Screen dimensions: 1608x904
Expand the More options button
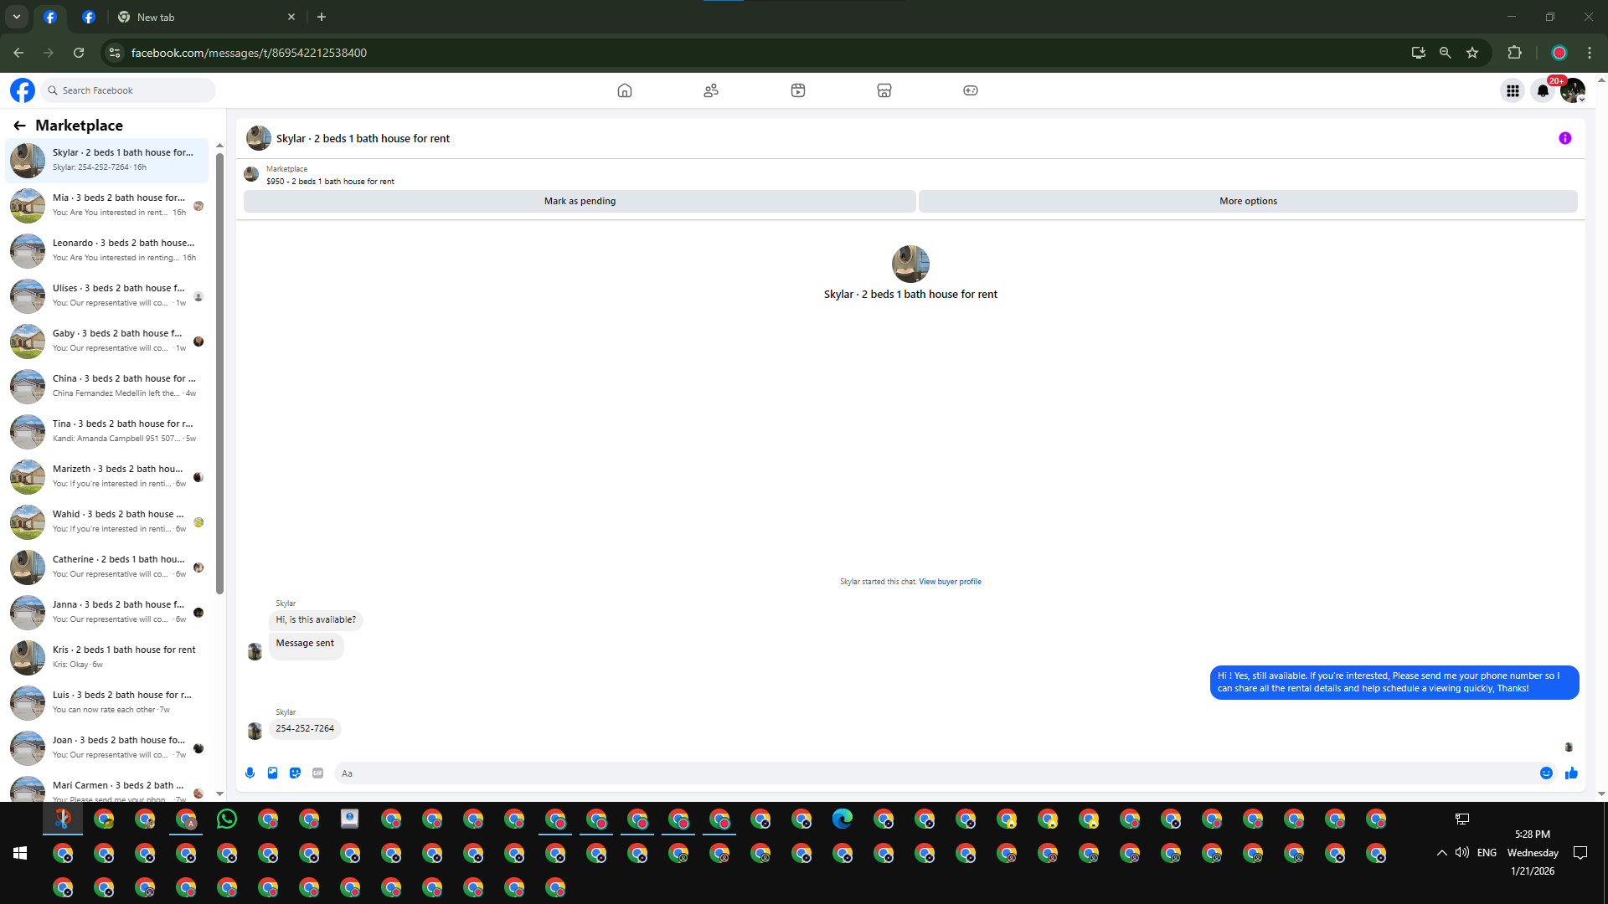pos(1247,202)
